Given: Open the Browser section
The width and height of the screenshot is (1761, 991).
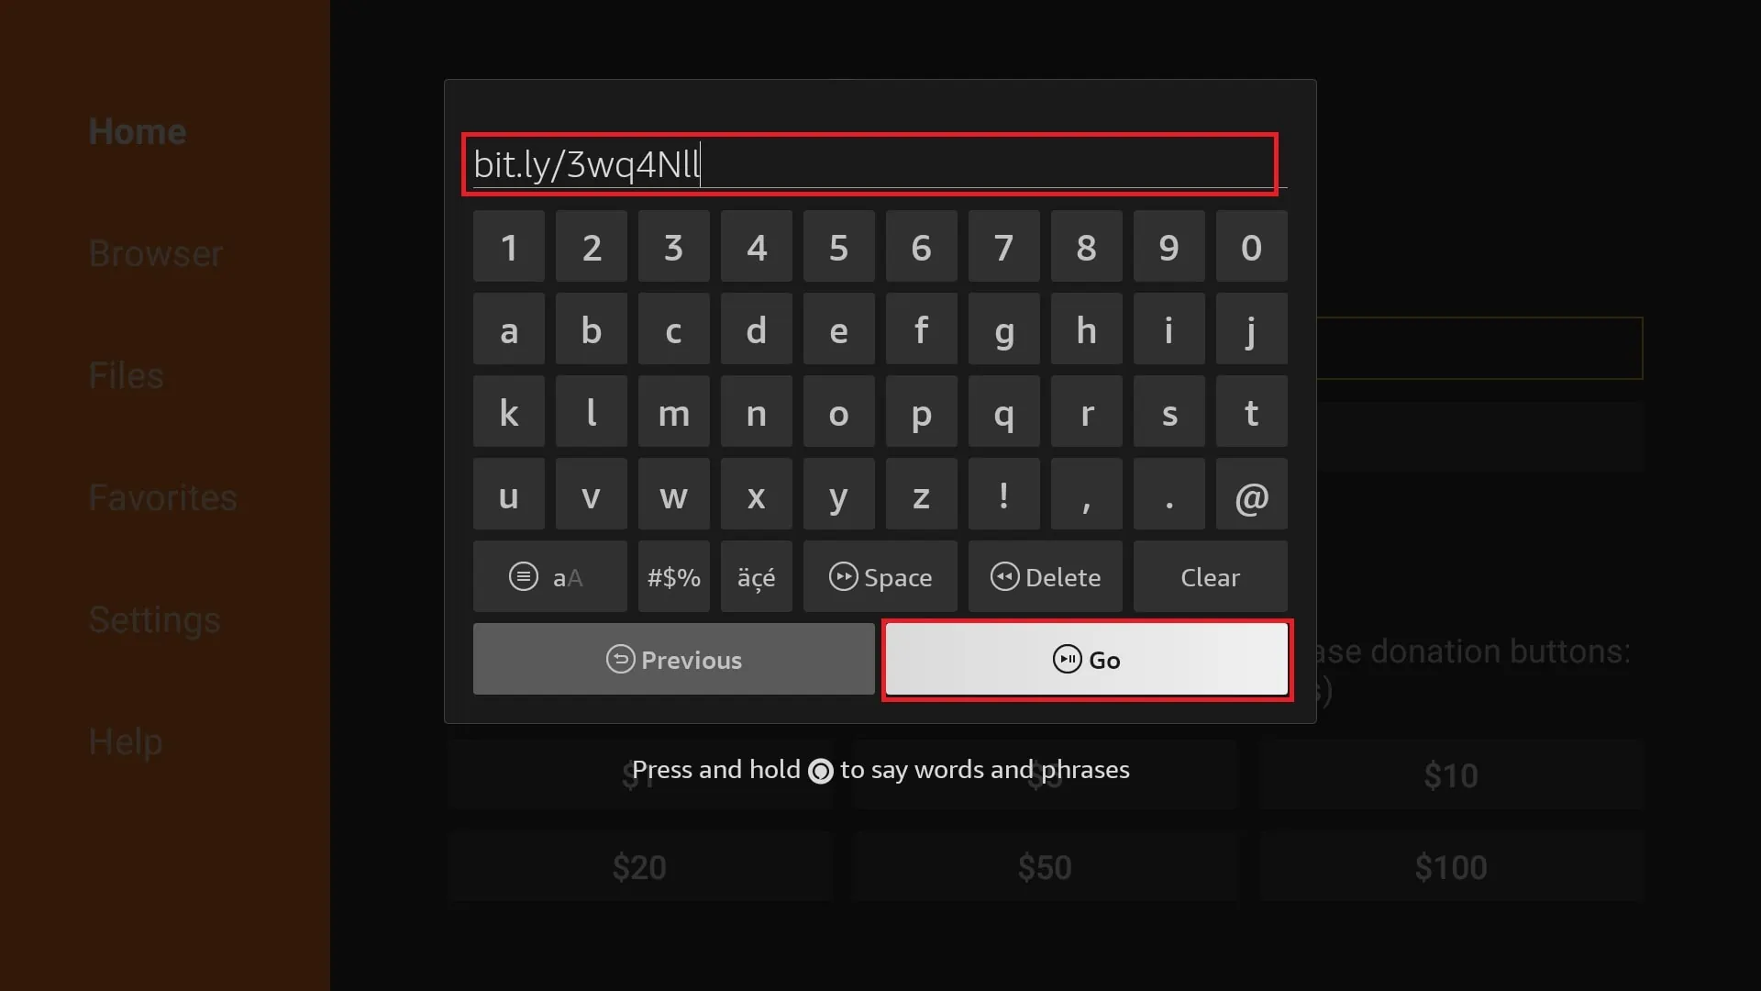Looking at the screenshot, I should pos(155,254).
